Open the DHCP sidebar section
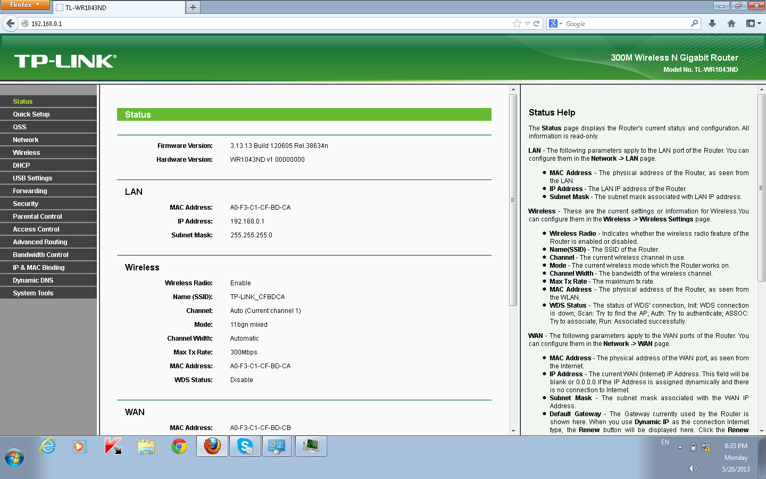The height and width of the screenshot is (479, 766). coord(48,165)
